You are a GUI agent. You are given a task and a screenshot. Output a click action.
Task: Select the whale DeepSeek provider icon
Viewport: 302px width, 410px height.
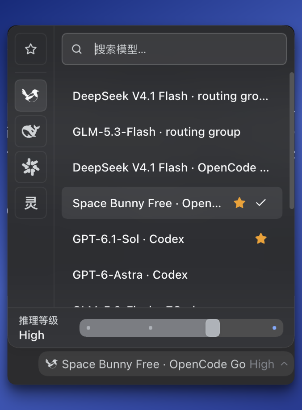click(x=30, y=131)
